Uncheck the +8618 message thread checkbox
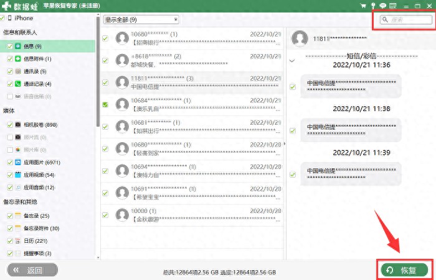The width and height of the screenshot is (436, 280). pyautogui.click(x=105, y=60)
